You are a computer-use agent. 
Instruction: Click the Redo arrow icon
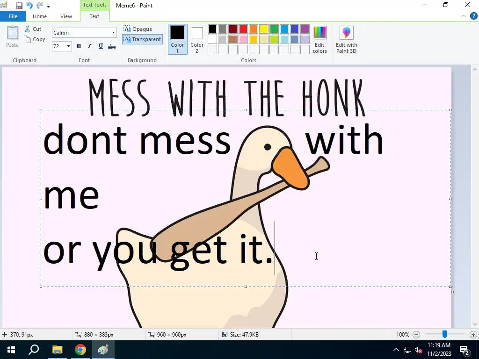pos(39,6)
